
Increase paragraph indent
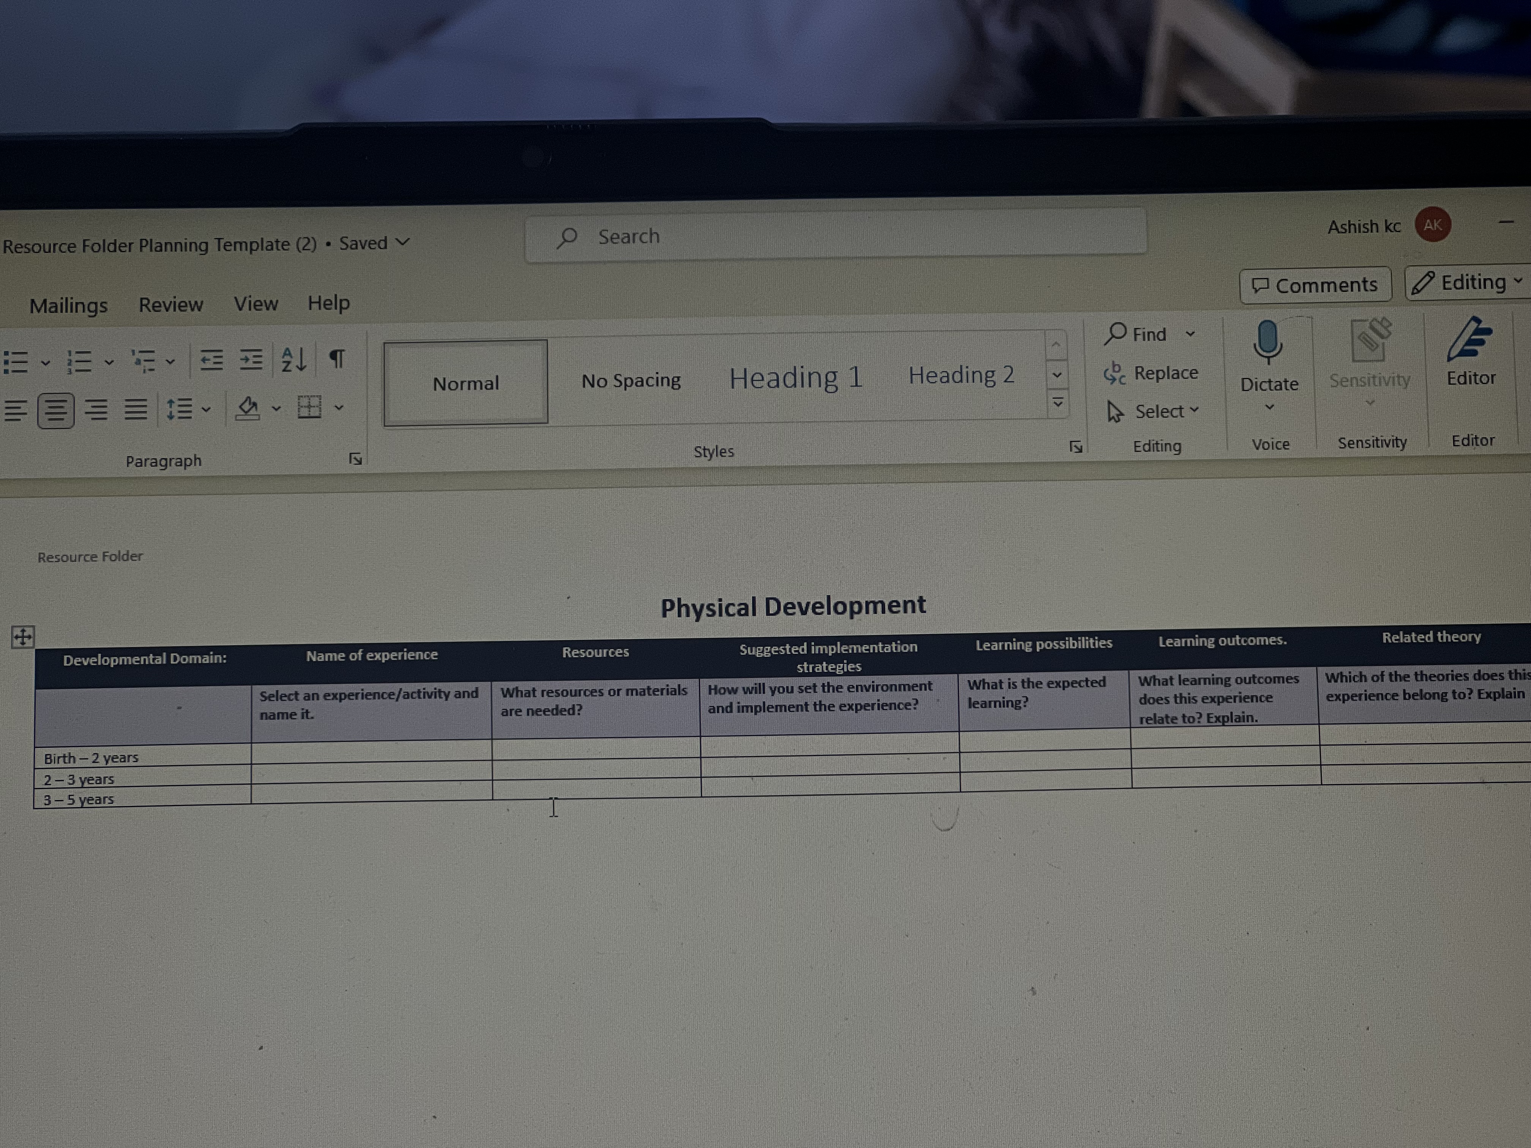pos(251,359)
